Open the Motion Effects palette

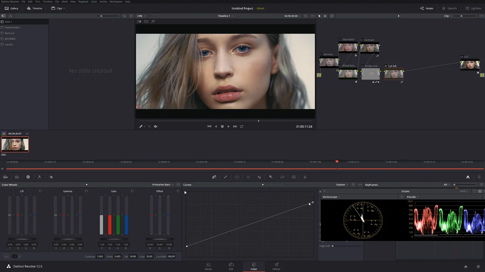click(51, 177)
